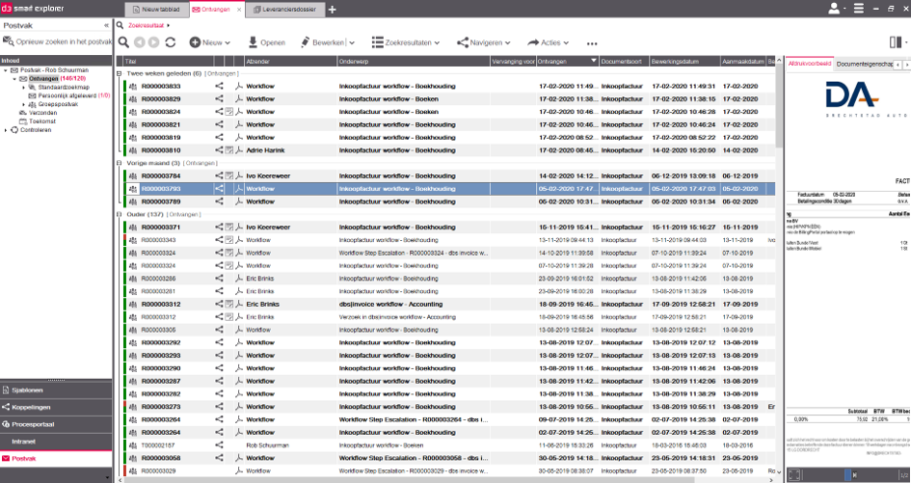Open the Acties dropdown menu
Image resolution: width=911 pixels, height=483 pixels.
pos(548,42)
